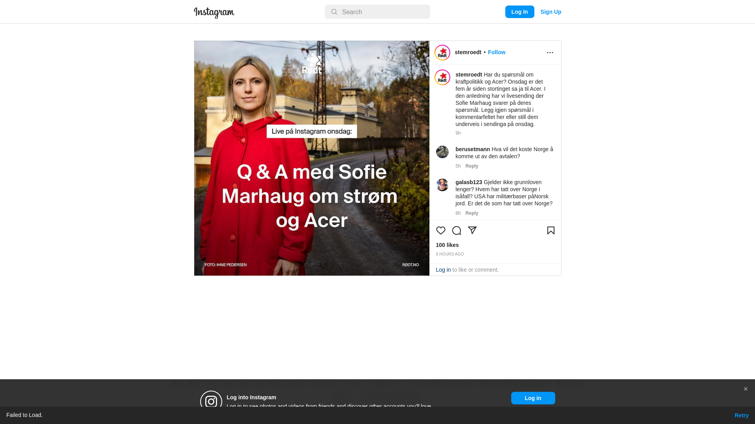Follow the stemroedt account
The width and height of the screenshot is (755, 424).
497,52
